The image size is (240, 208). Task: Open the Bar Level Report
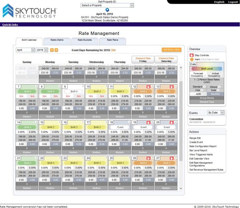click(198, 150)
